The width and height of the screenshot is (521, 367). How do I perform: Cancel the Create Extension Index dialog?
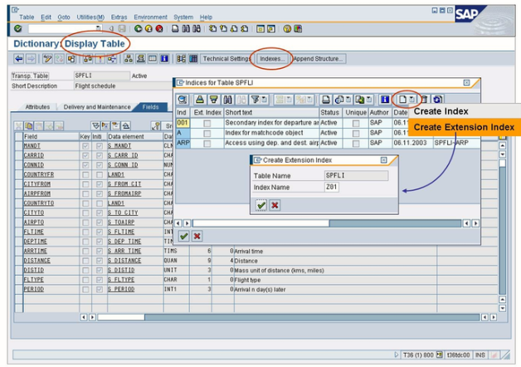pos(275,205)
